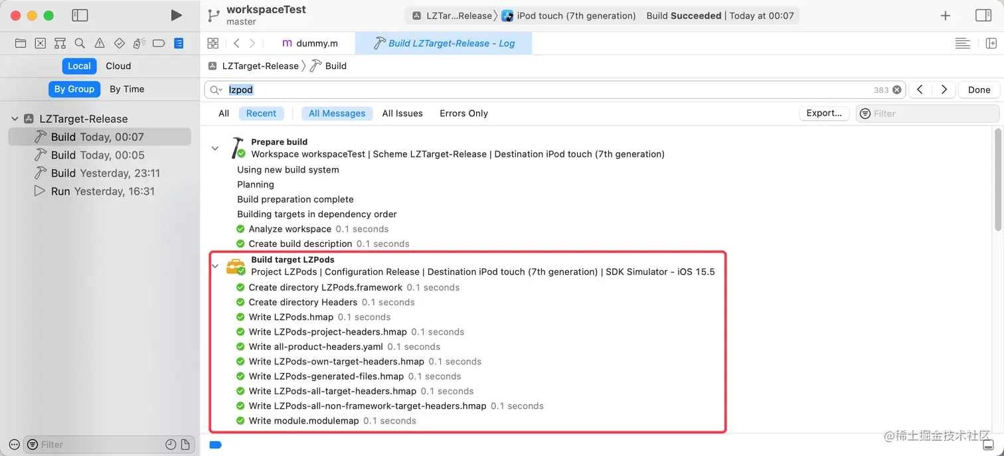
Task: Clear the lzpod search text
Action: tap(897, 90)
